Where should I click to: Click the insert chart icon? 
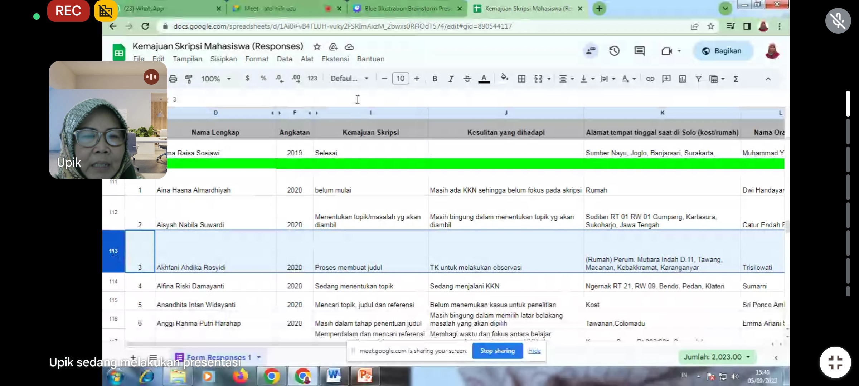click(x=682, y=79)
